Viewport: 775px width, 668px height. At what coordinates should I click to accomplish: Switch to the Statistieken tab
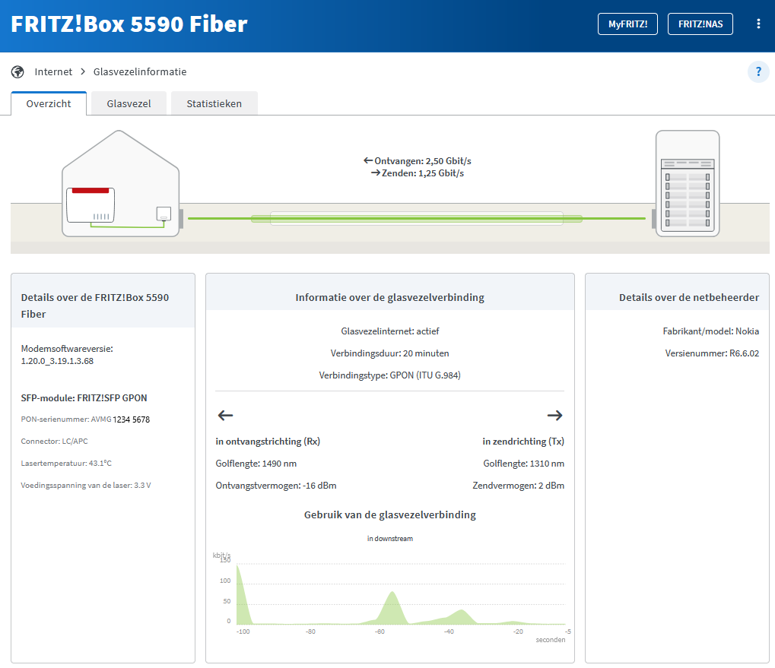coord(214,103)
